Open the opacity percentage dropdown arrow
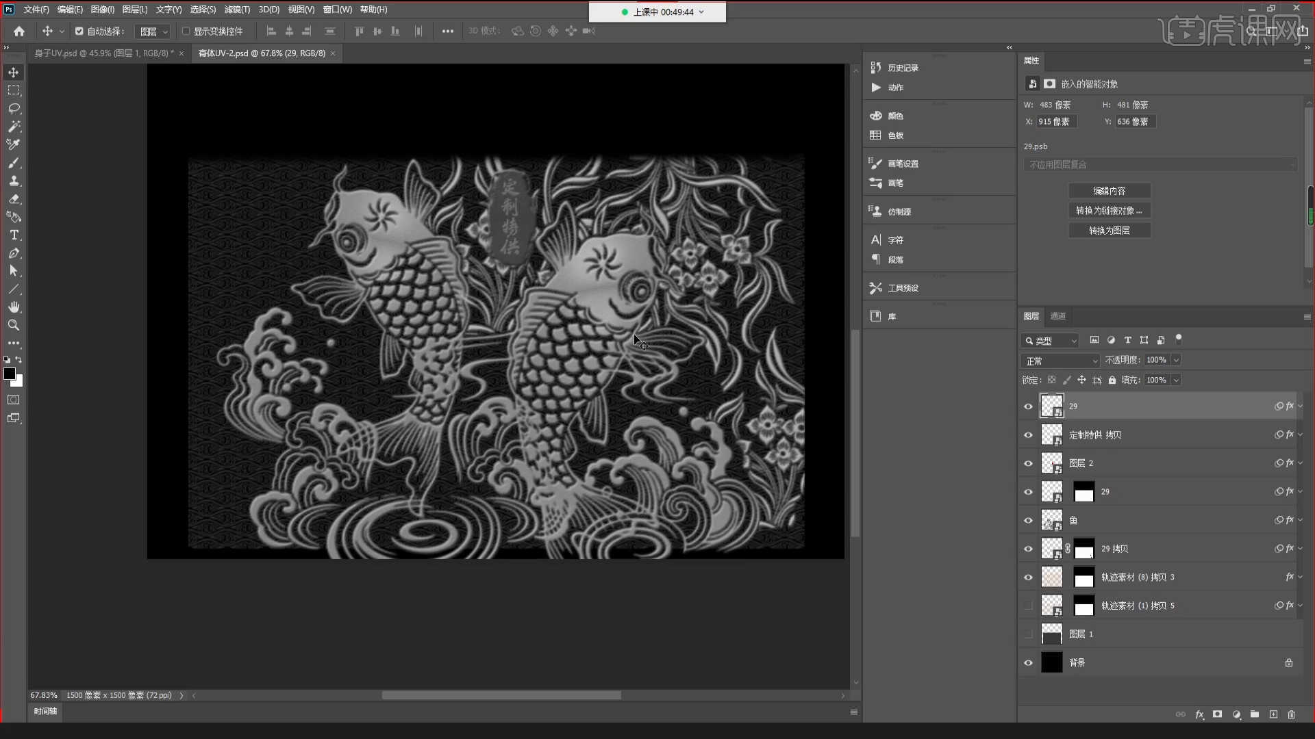This screenshot has height=739, width=1315. tap(1176, 360)
